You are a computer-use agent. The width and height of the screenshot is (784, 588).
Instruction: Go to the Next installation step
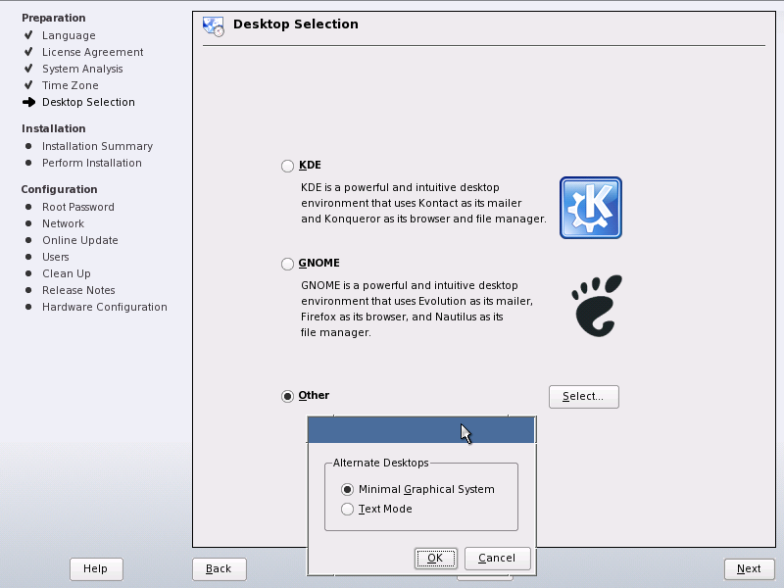tap(749, 569)
